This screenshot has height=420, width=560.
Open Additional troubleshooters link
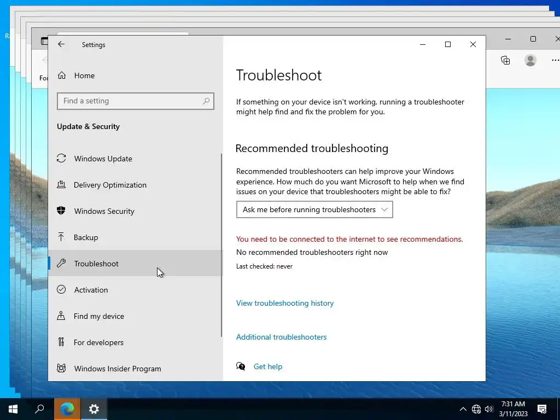pos(282,337)
